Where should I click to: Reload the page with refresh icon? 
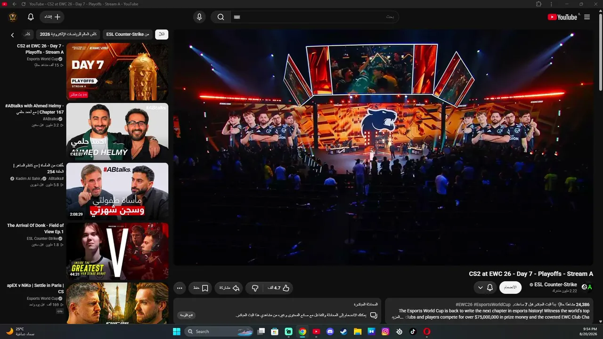(x=24, y=4)
